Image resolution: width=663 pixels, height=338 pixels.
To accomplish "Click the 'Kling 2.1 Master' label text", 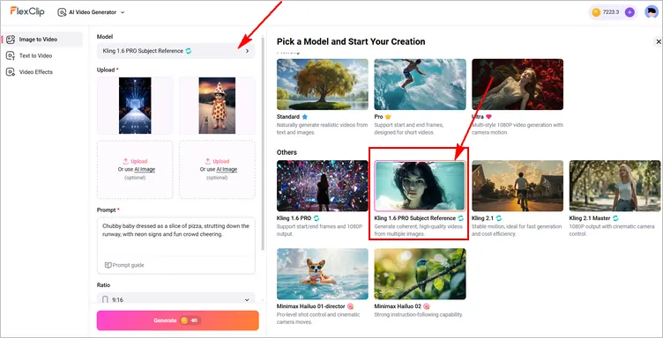I will (x=590, y=218).
